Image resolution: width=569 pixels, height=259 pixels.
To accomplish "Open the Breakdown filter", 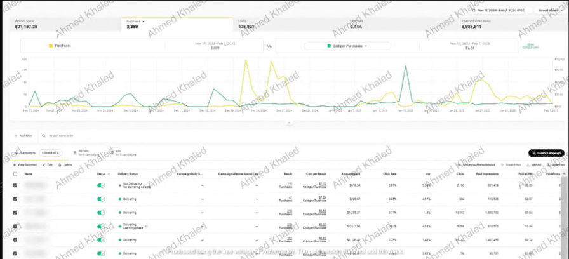I will [x=511, y=164].
